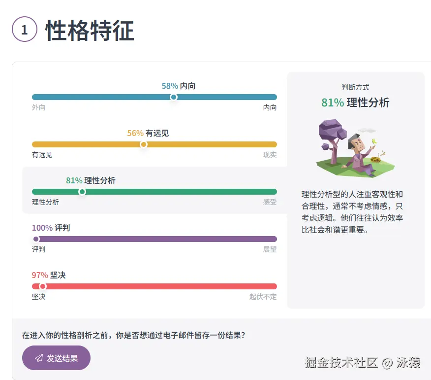Click the paper plane icon on 发送结果 button
Image resolution: width=431 pixels, height=380 pixels.
tap(38, 358)
